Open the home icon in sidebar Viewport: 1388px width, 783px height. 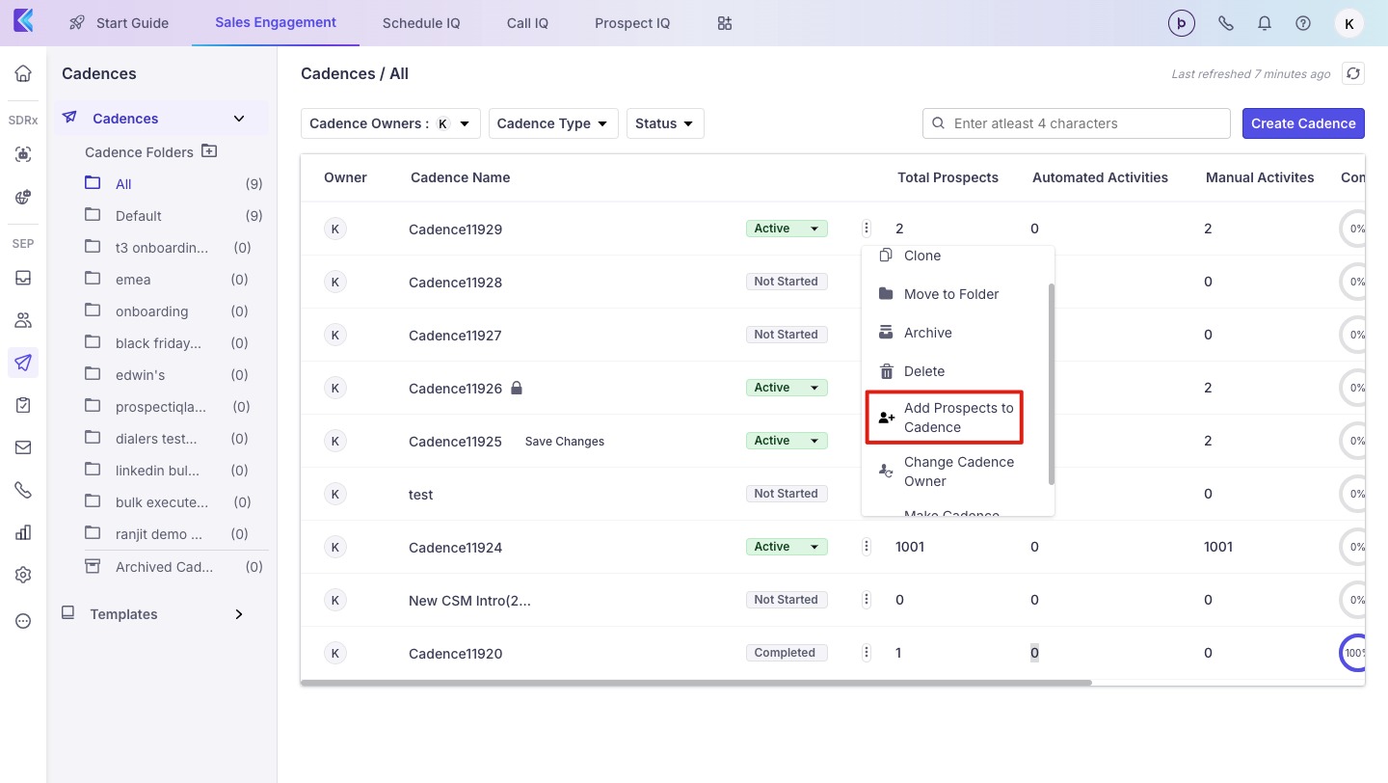pyautogui.click(x=23, y=73)
